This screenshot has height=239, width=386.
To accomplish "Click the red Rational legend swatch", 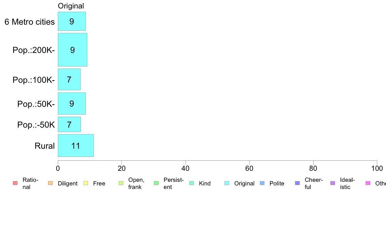I will pyautogui.click(x=15, y=183).
